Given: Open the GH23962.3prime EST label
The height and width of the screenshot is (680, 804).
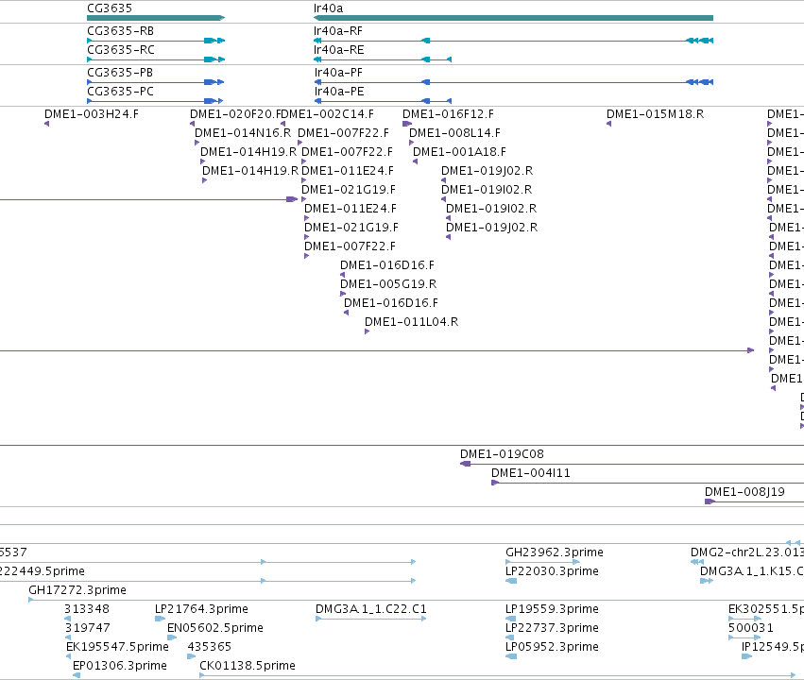Looking at the screenshot, I should coord(555,552).
